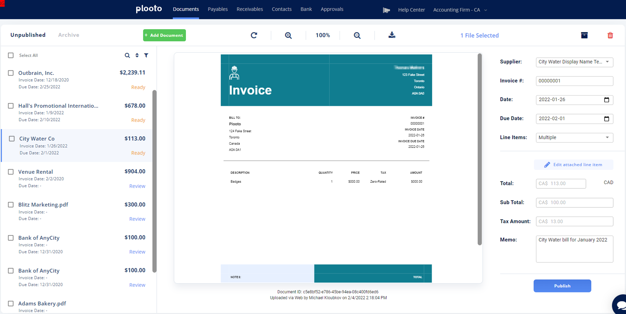
Task: Open the document list search icon
Action: [x=127, y=55]
